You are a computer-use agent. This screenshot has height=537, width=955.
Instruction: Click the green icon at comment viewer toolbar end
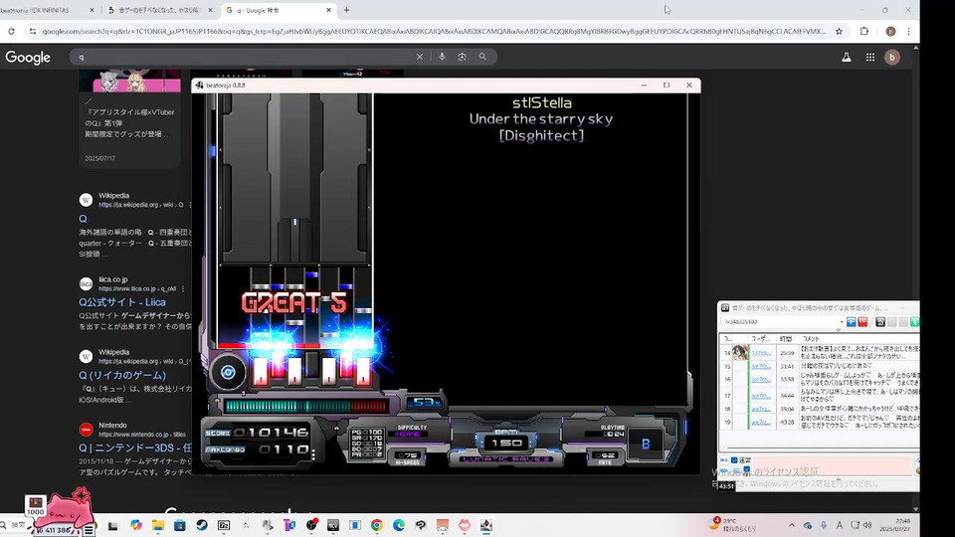pyautogui.click(x=914, y=321)
